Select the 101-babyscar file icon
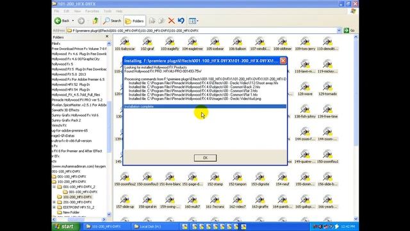 pyautogui.click(x=125, y=44)
